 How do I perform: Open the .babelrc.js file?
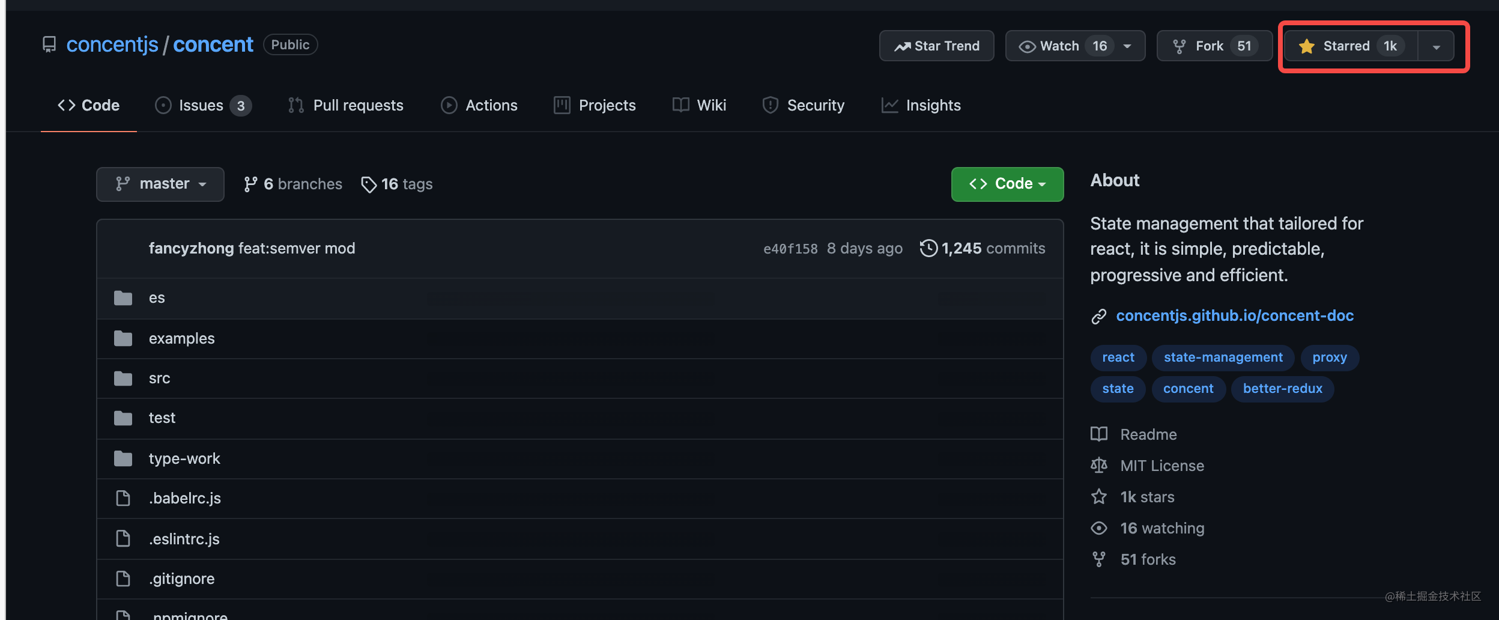[x=184, y=498]
